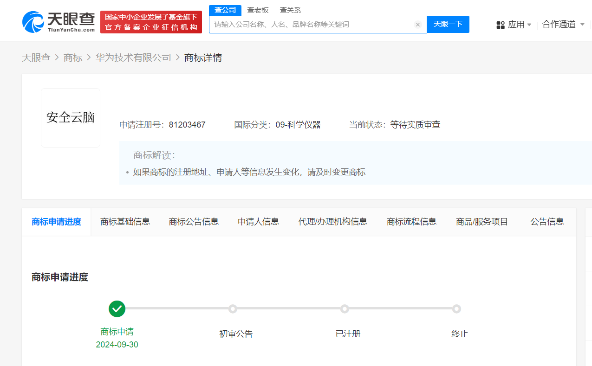
Task: Open the 商标基础信息 tab
Action: pos(125,222)
